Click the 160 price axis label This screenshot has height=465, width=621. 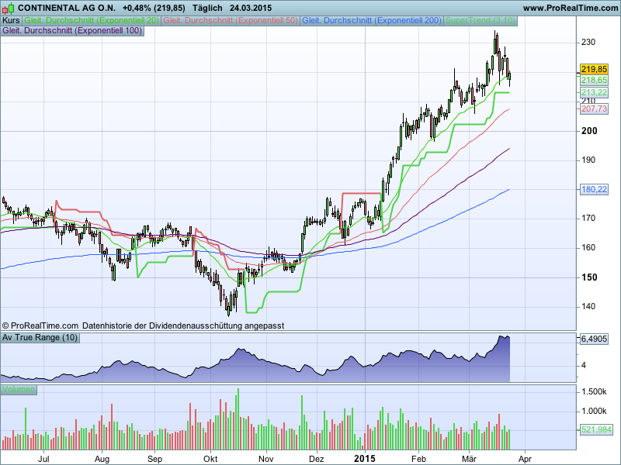pyautogui.click(x=588, y=247)
